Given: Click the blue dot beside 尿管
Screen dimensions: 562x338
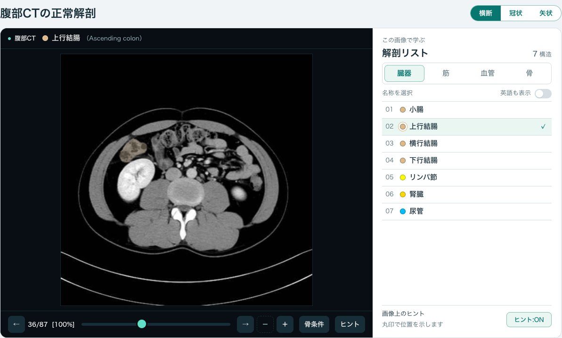Looking at the screenshot, I should 402,212.
